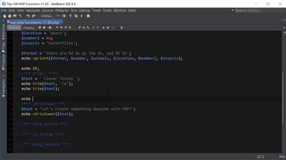Viewport: 286px width, 160px height.
Task: Click the Find Next Occurrence icon
Action: (x=65, y=28)
